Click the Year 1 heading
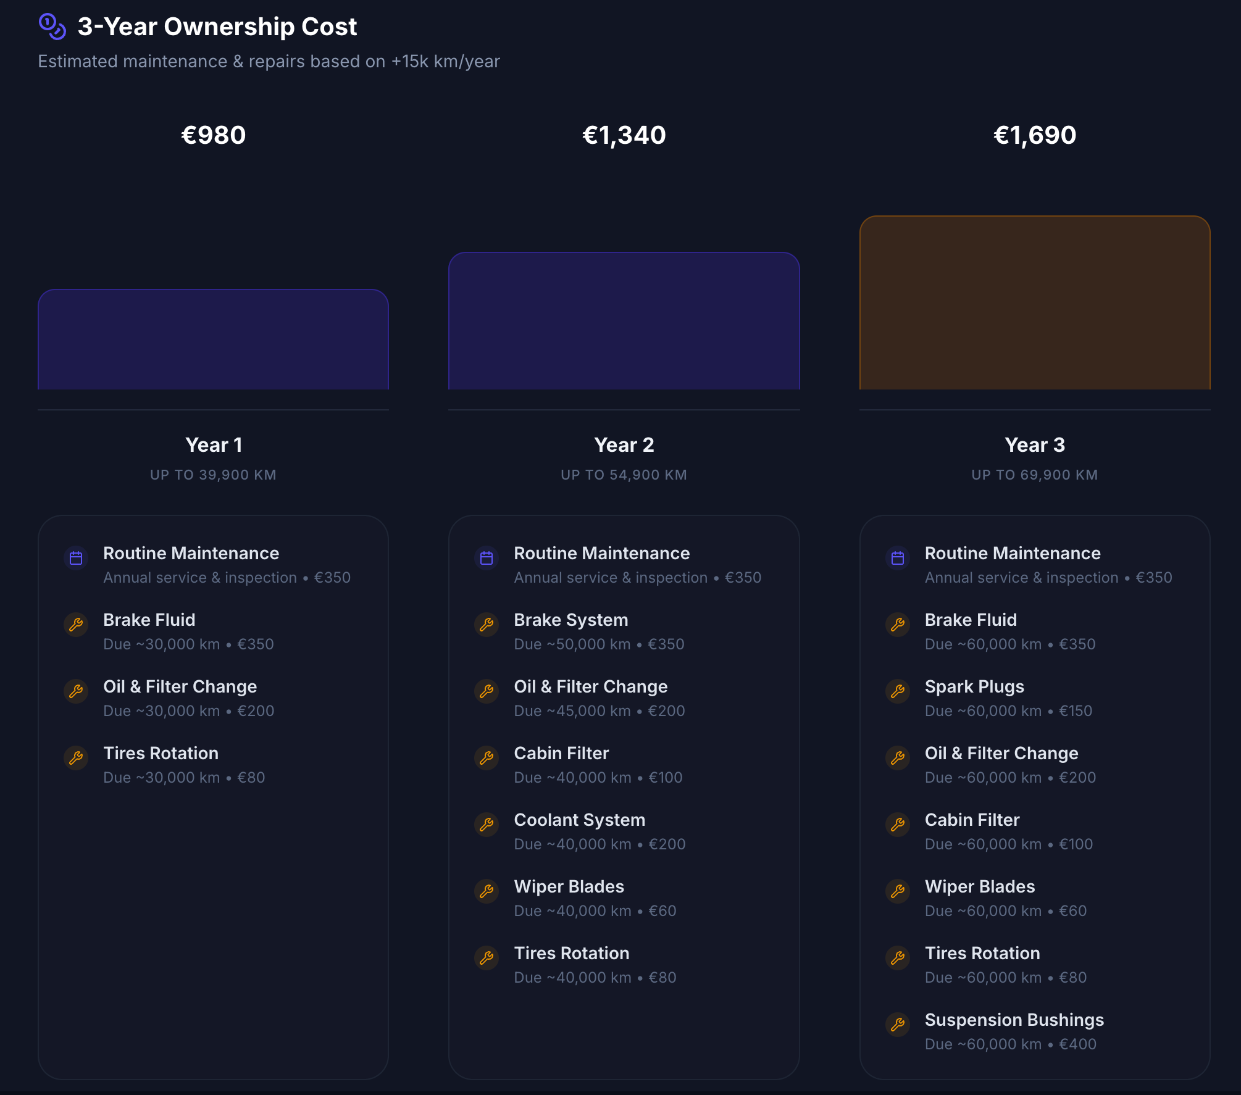Viewport: 1241px width, 1095px height. [x=214, y=445]
